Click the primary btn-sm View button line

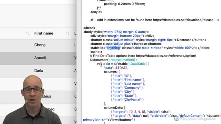[109, 120]
